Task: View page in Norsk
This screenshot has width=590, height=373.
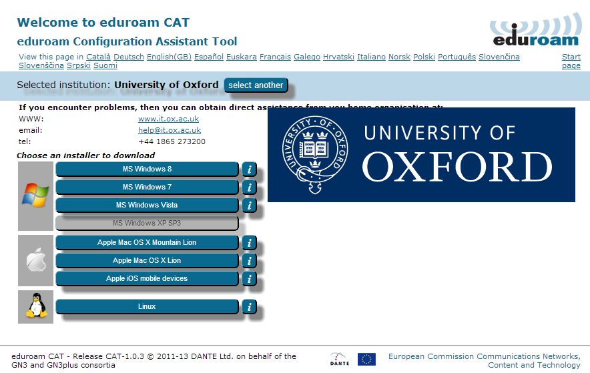Action: pos(399,57)
